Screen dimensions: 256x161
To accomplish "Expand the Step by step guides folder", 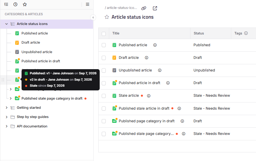I will [x=7, y=117].
